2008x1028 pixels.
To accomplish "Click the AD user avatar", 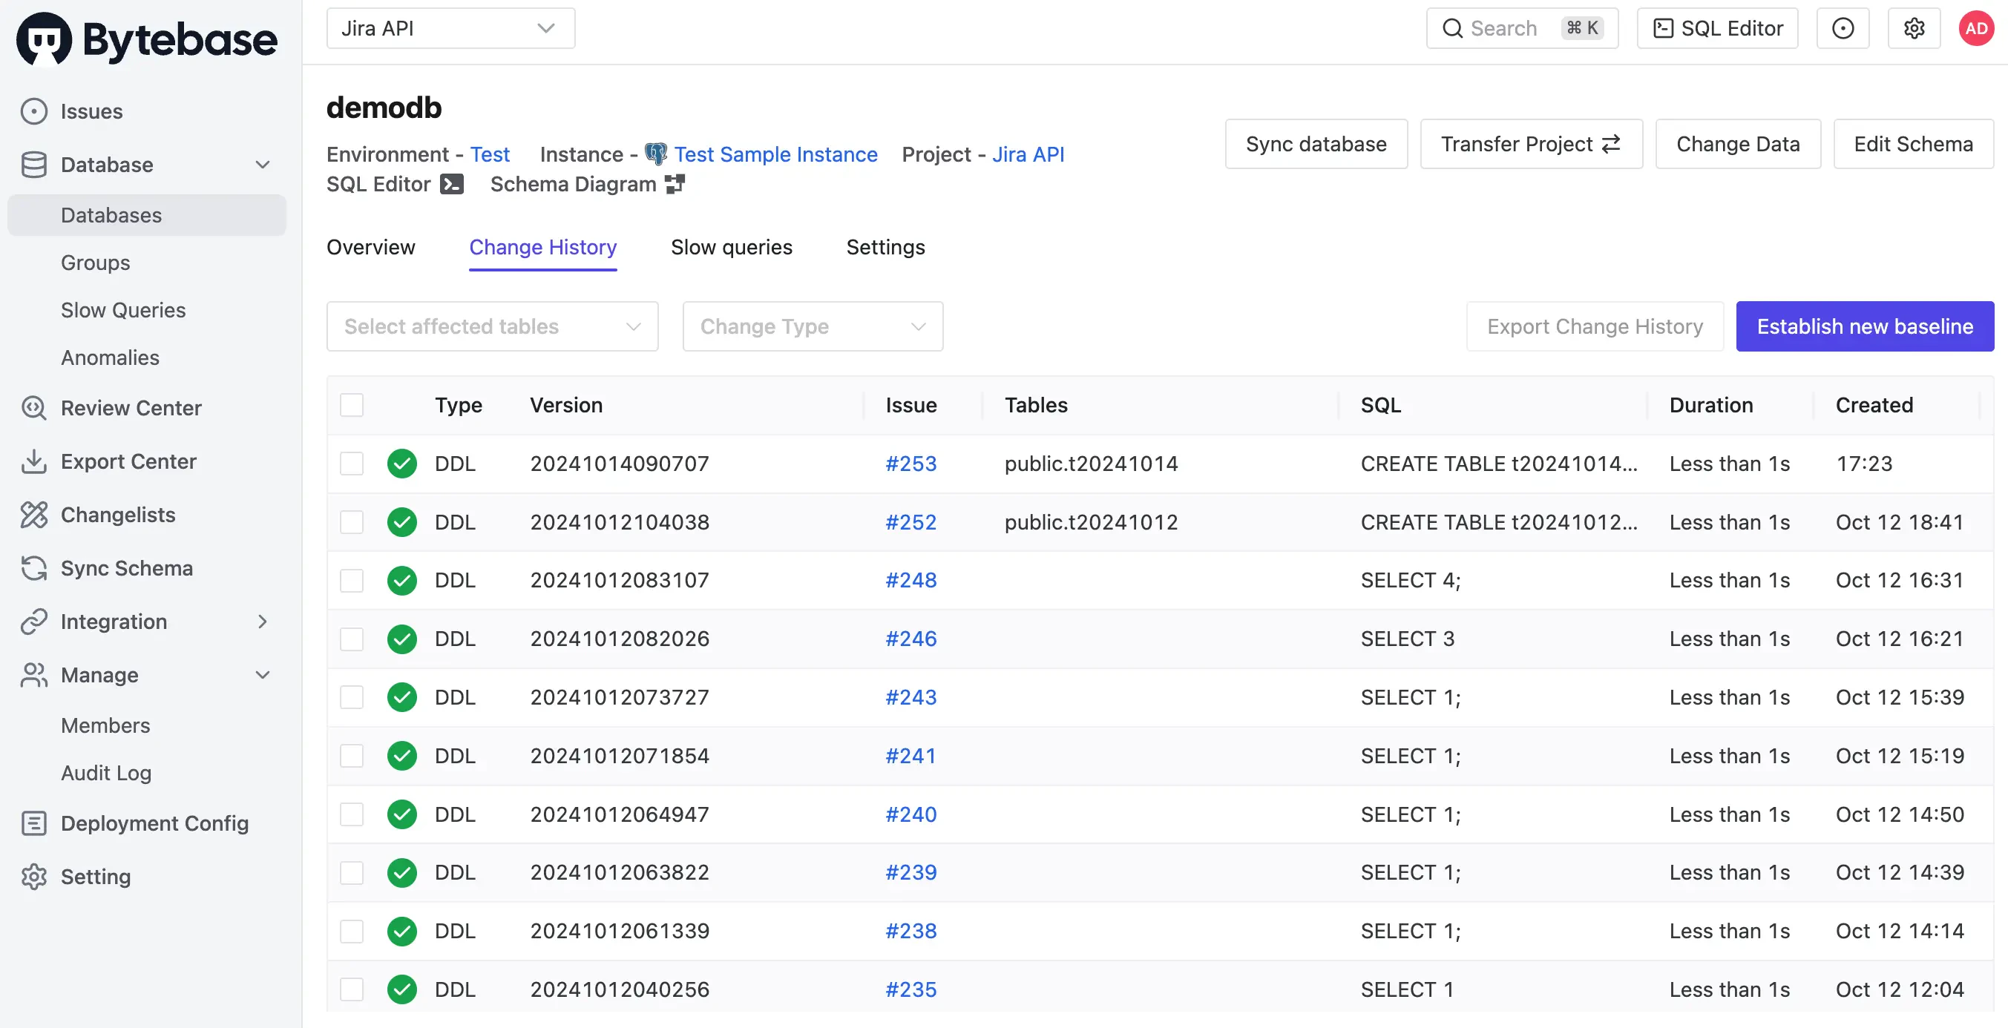I will pyautogui.click(x=1975, y=29).
